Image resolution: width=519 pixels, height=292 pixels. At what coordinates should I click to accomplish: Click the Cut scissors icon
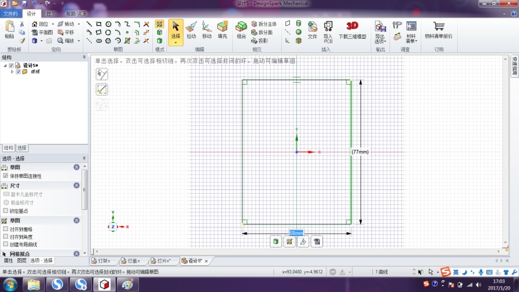pyautogui.click(x=22, y=24)
